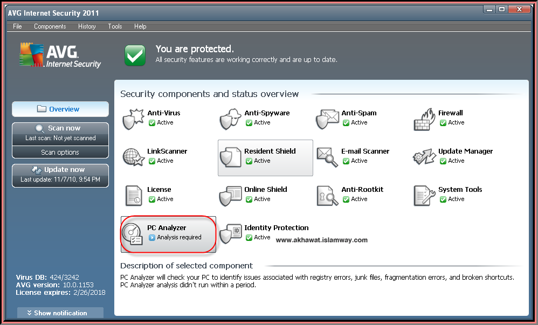Viewport: 538px width, 325px height.
Task: Open the Online Shield icon
Action: [x=230, y=196]
